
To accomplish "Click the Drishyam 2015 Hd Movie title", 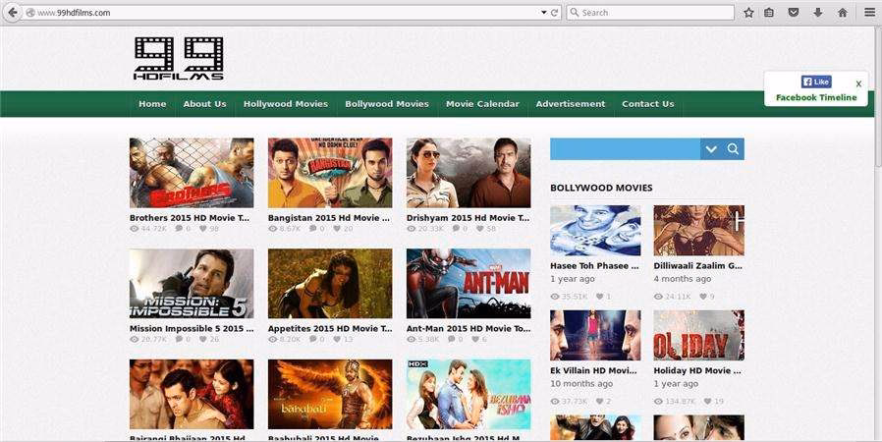I will [468, 218].
